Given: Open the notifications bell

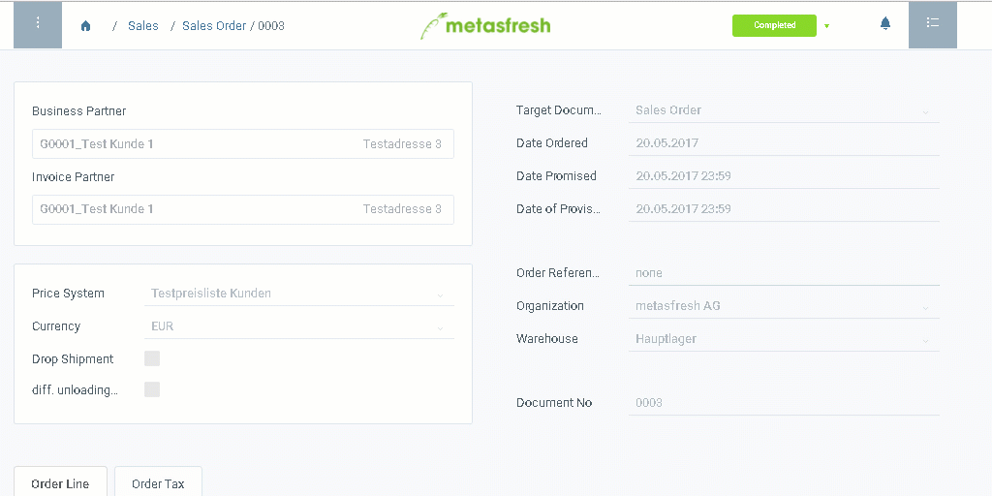Looking at the screenshot, I should click(x=885, y=24).
